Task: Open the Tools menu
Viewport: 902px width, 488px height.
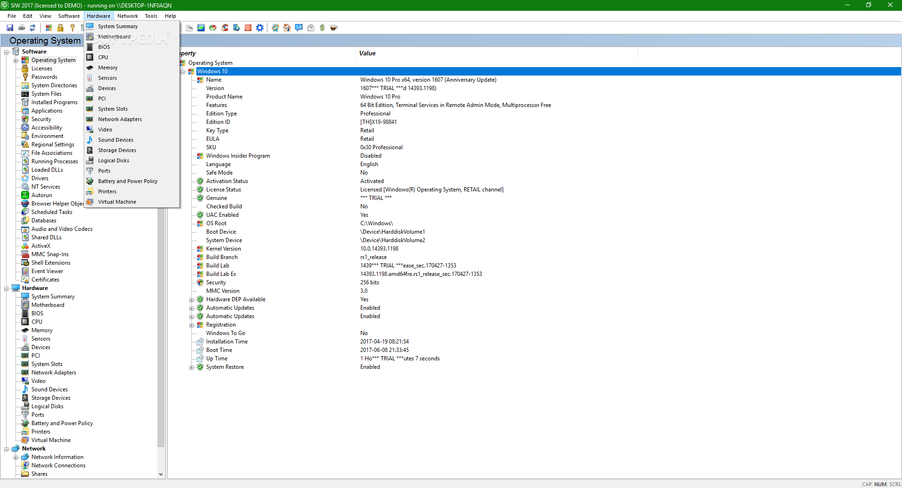Action: (x=151, y=16)
